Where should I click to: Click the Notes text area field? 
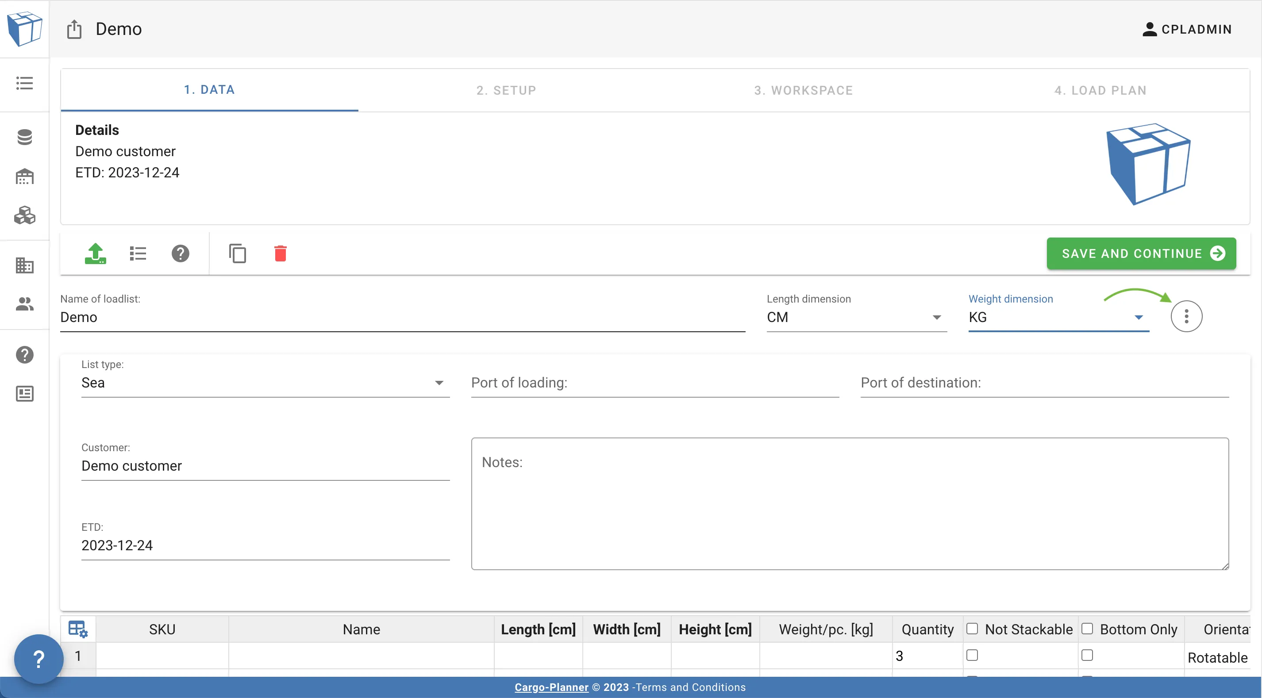click(x=851, y=504)
